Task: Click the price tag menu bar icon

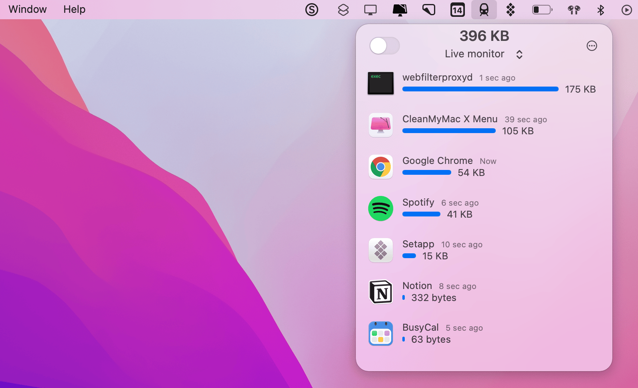Action: tap(429, 10)
